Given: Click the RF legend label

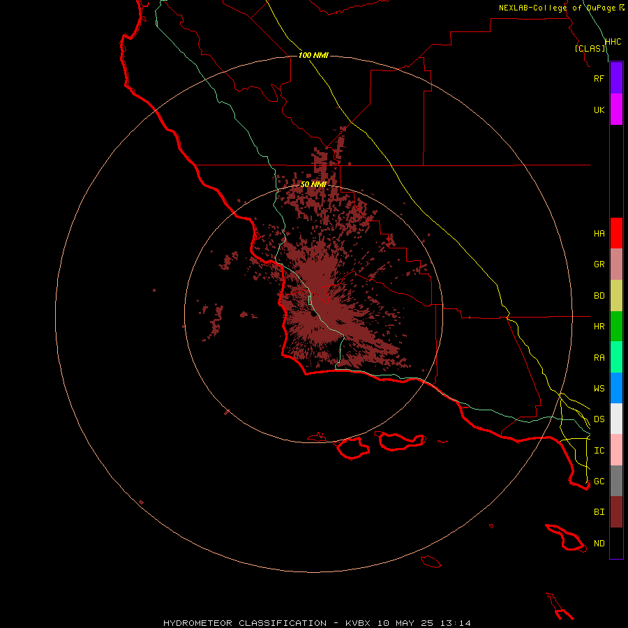Looking at the screenshot, I should [599, 78].
